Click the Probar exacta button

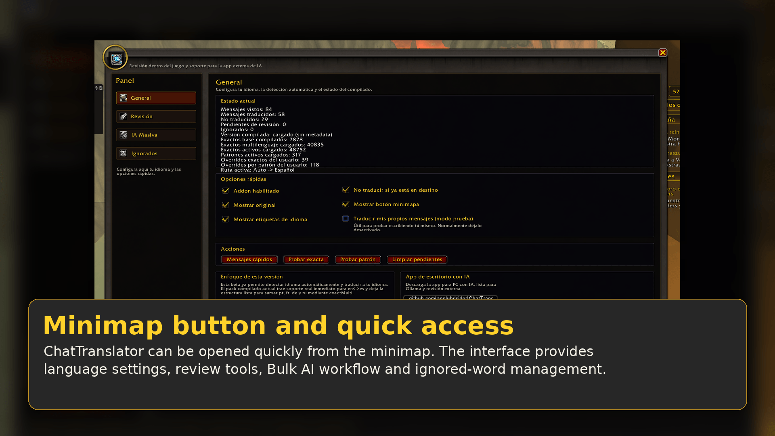[306, 260]
